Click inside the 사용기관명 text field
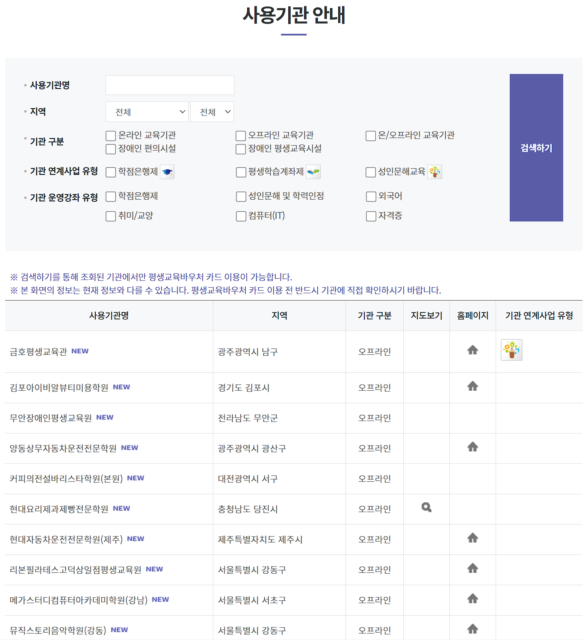This screenshot has height=640, width=585. (169, 85)
